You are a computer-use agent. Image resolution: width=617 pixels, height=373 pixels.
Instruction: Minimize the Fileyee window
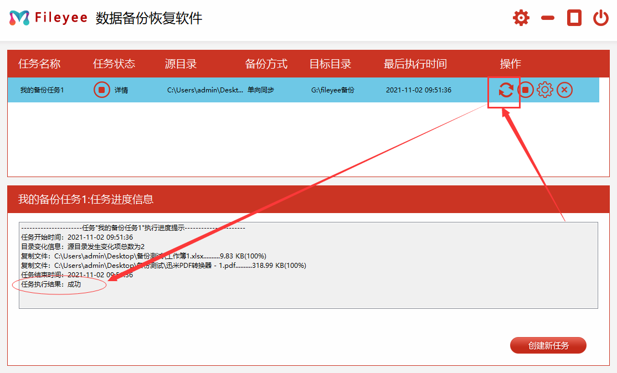tap(548, 18)
